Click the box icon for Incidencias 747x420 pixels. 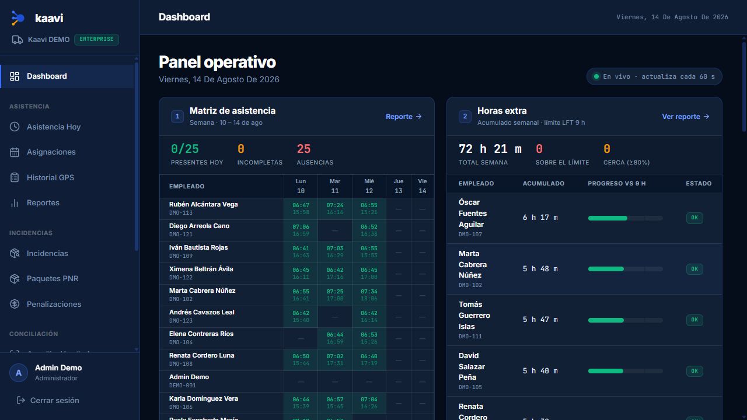point(15,253)
